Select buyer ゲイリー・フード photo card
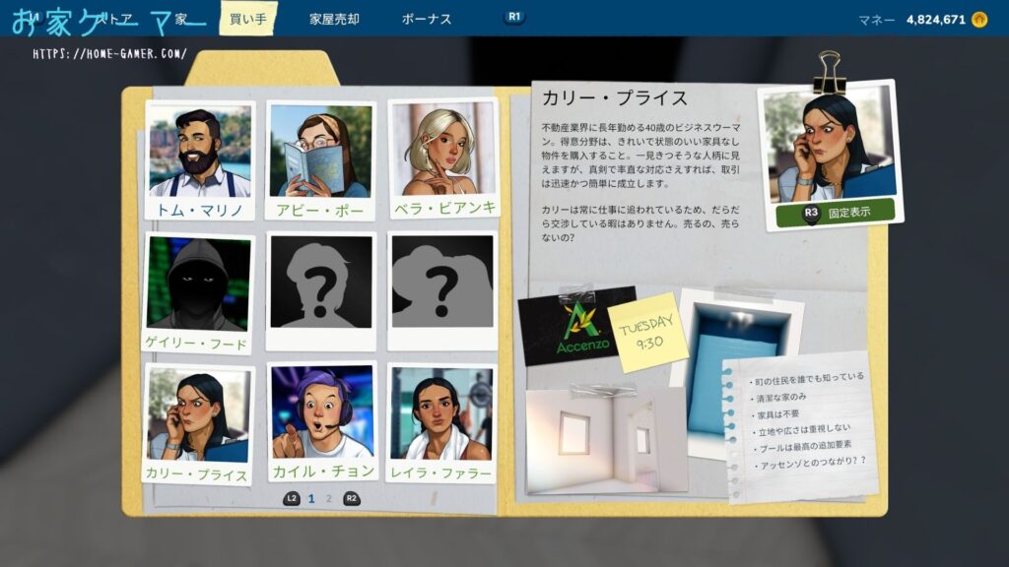 coord(197,293)
